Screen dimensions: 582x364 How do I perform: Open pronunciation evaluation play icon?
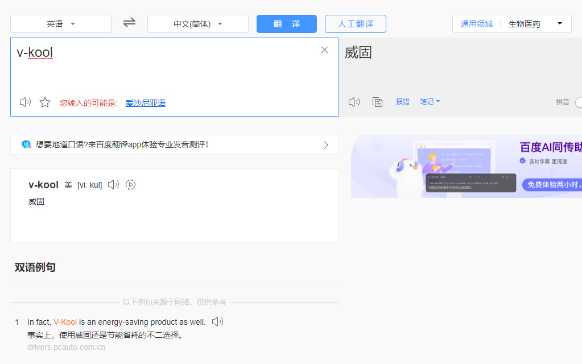point(131,184)
